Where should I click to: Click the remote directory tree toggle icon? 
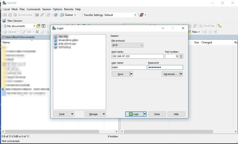(220, 26)
